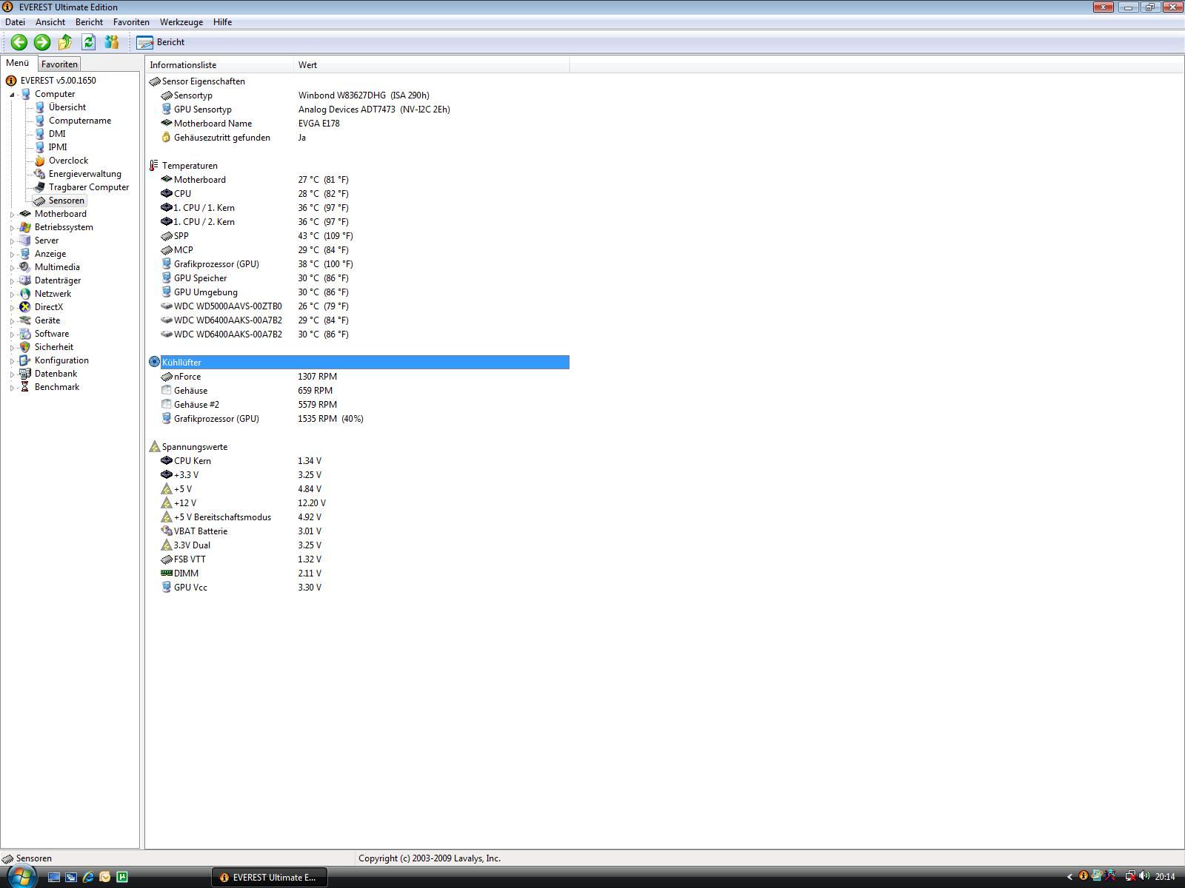Screen dimensions: 1185x888
Task: Select the WDC WD5000AAVS-00ZTB0 row
Action: point(358,306)
